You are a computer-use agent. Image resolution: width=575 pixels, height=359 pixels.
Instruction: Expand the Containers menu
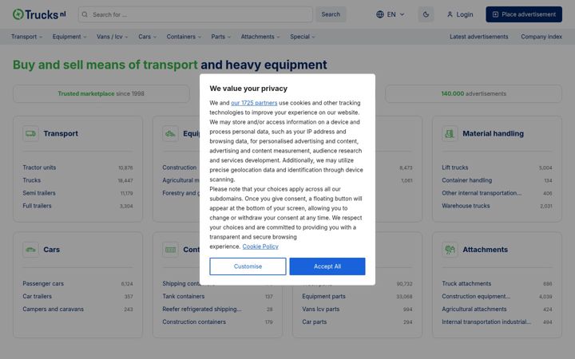pyautogui.click(x=184, y=37)
